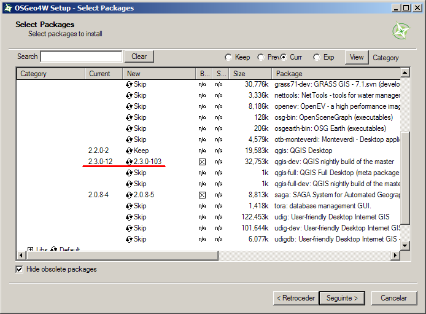This screenshot has height=314, width=426.
Task: Cycle the install action icon for grass71-dev
Action: [129, 85]
